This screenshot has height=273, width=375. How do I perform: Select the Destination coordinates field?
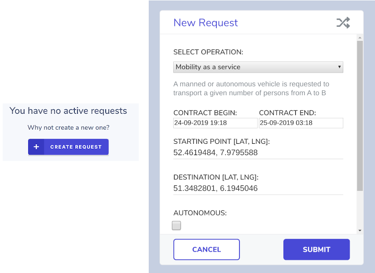[258, 188]
